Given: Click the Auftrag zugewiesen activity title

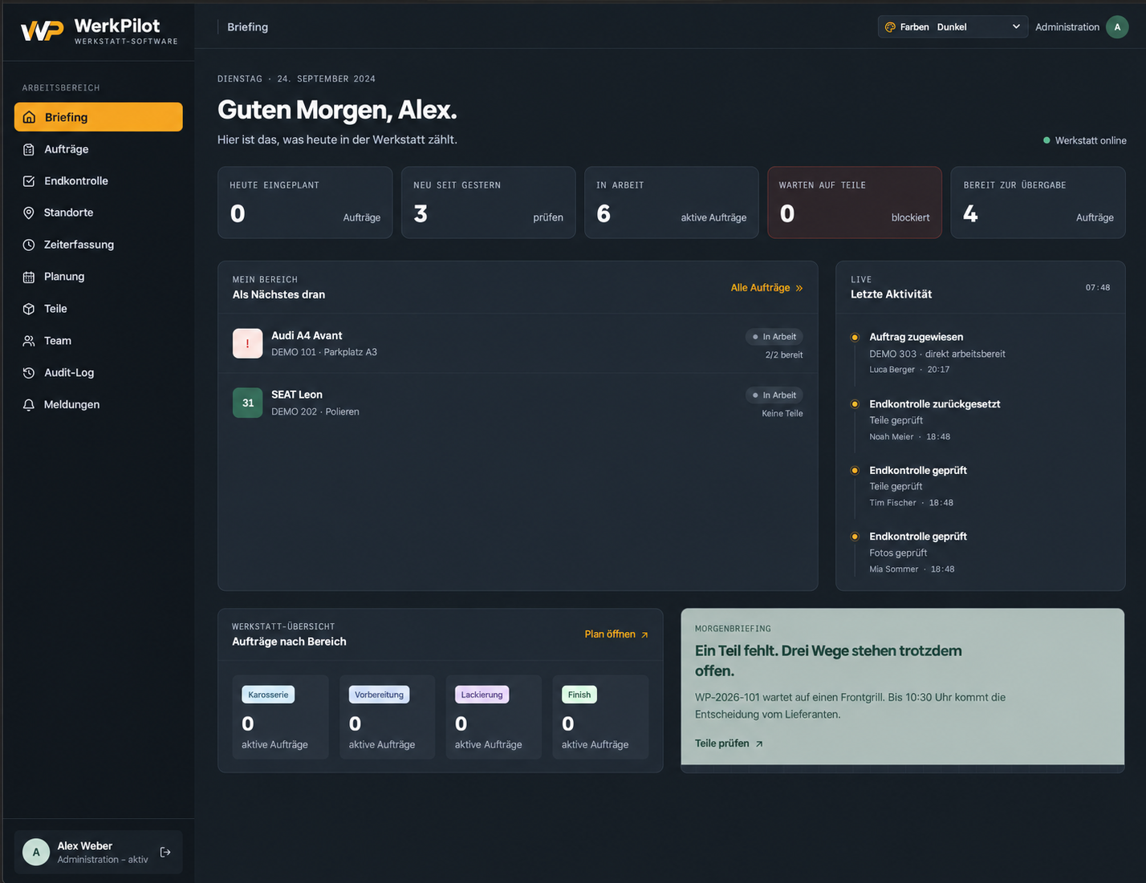Looking at the screenshot, I should 916,337.
